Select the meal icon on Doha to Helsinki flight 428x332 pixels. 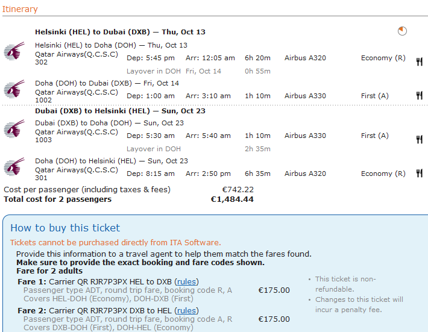[x=419, y=174]
